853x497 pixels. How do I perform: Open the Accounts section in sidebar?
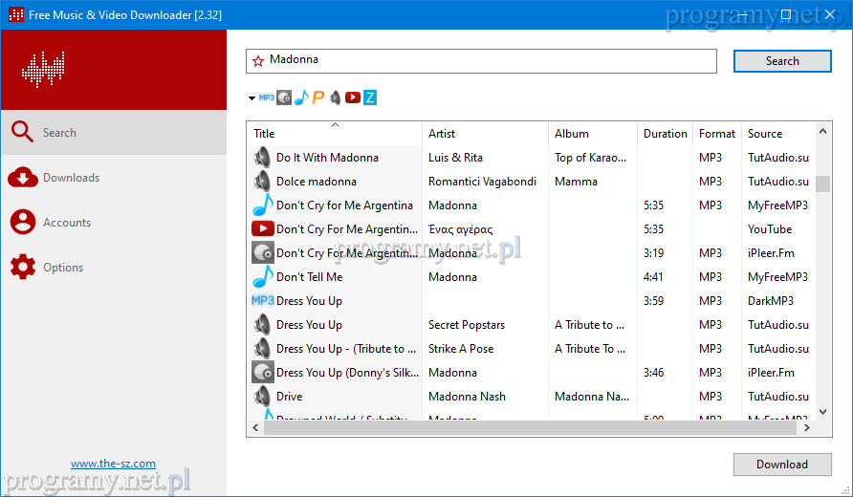tap(67, 223)
